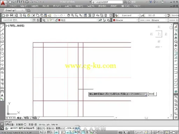The height and width of the screenshot is (134, 179).
Task: Toggle Polar tracking in status bar
Action: tap(56, 132)
